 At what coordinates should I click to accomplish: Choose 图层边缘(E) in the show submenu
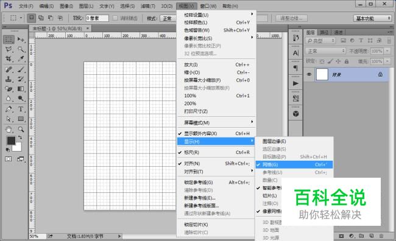294,141
